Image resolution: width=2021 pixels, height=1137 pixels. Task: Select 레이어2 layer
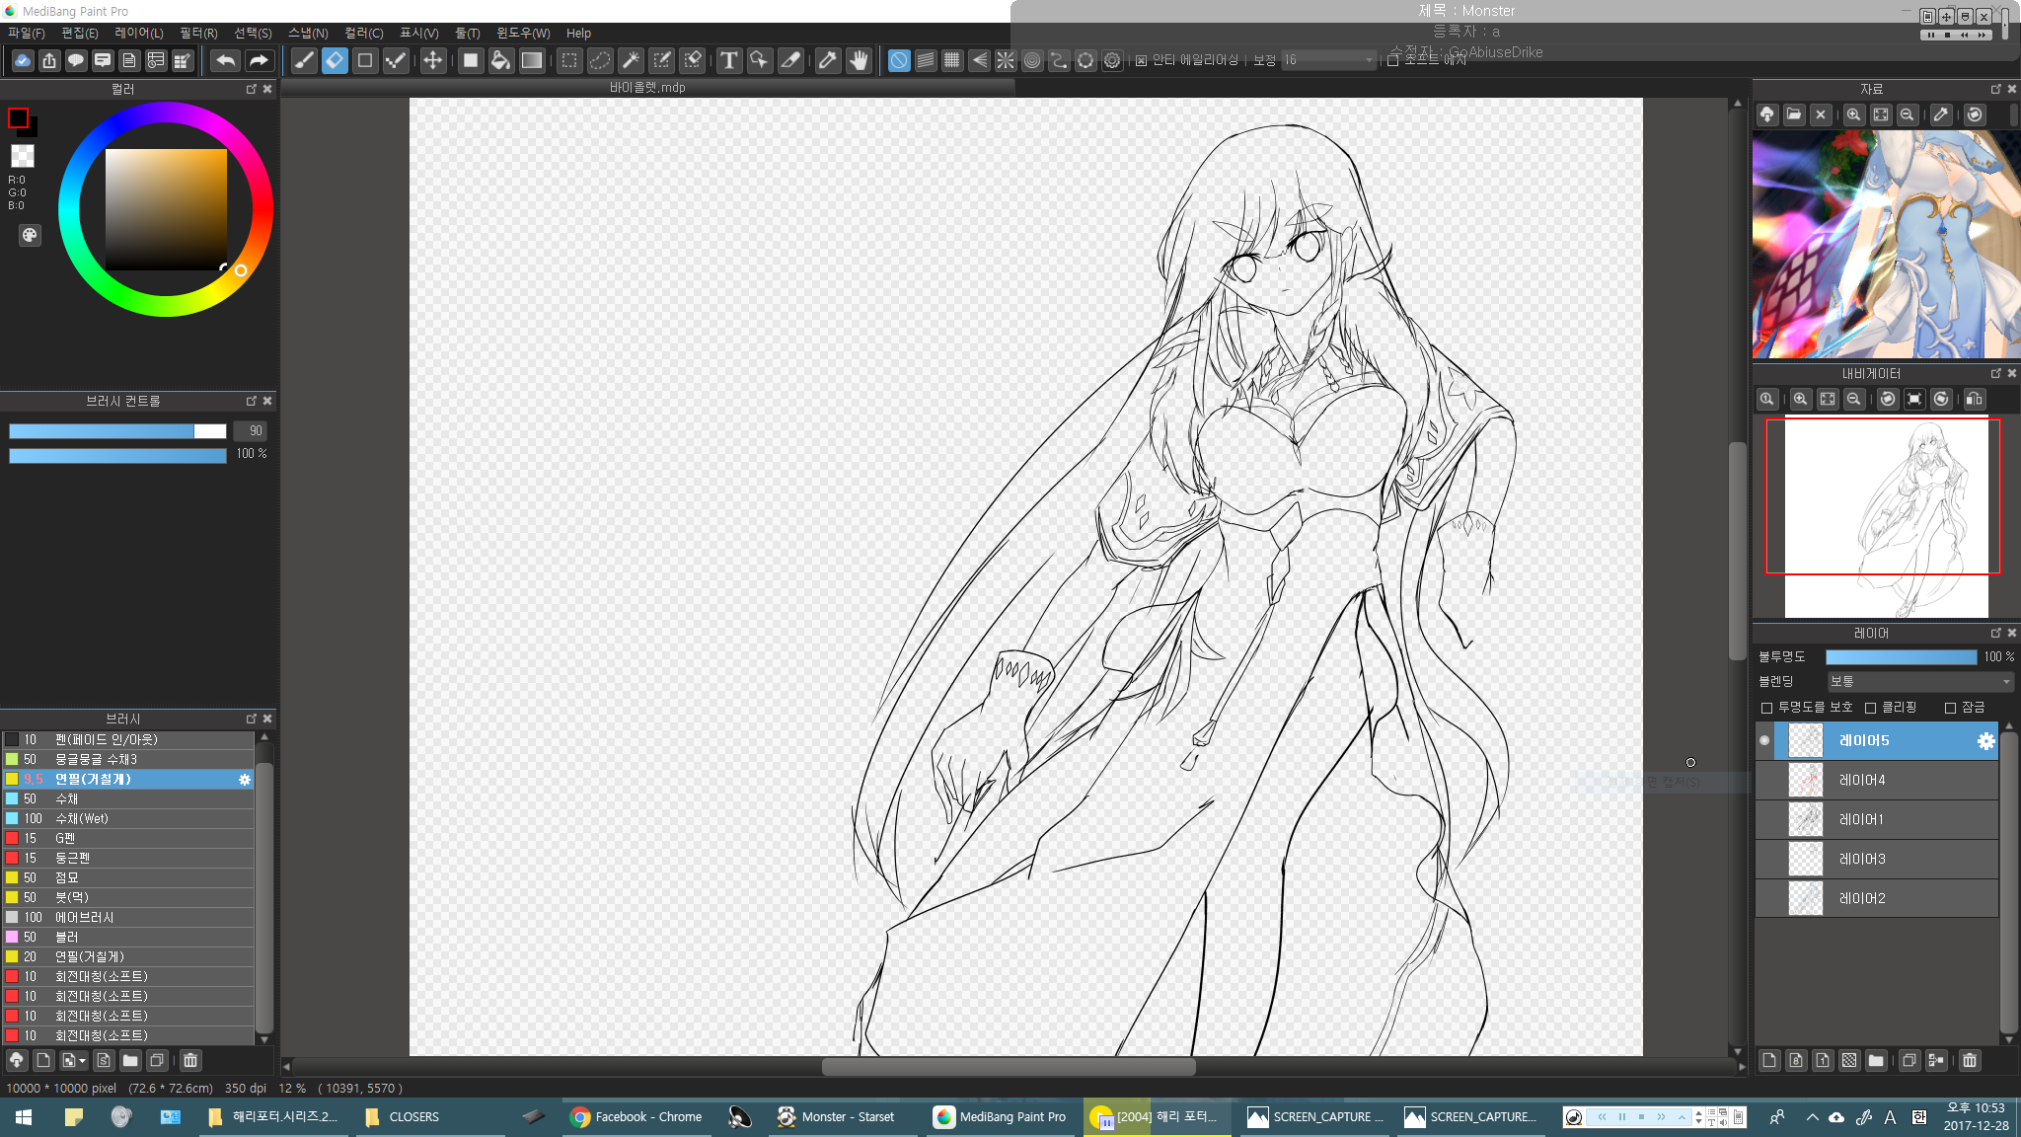coord(1876,898)
